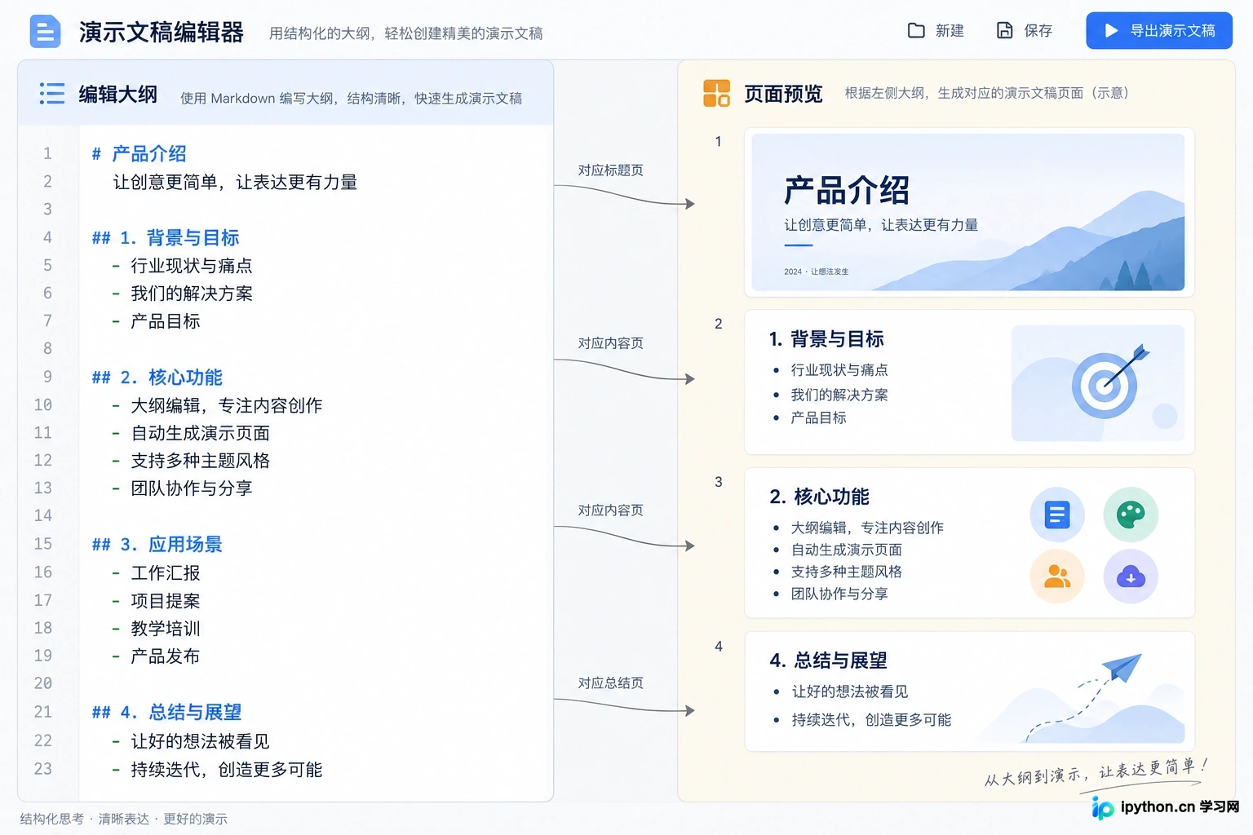Click the ## 2. 核心功能 heading in editor
This screenshot has width=1253, height=835.
(x=157, y=378)
